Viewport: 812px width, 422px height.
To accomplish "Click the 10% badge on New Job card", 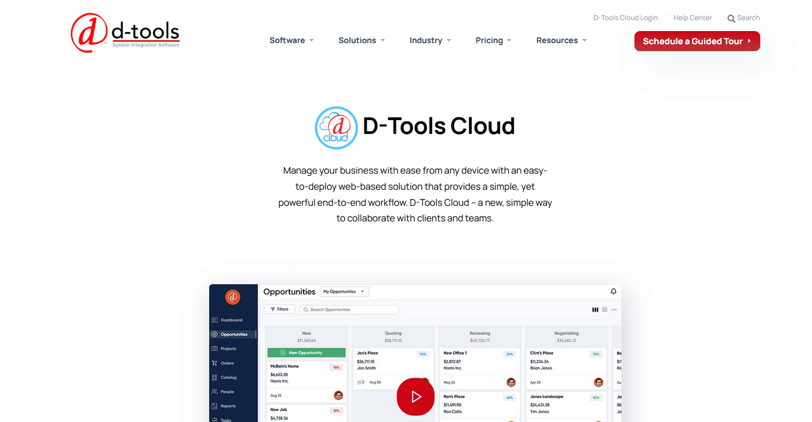I will point(337,411).
